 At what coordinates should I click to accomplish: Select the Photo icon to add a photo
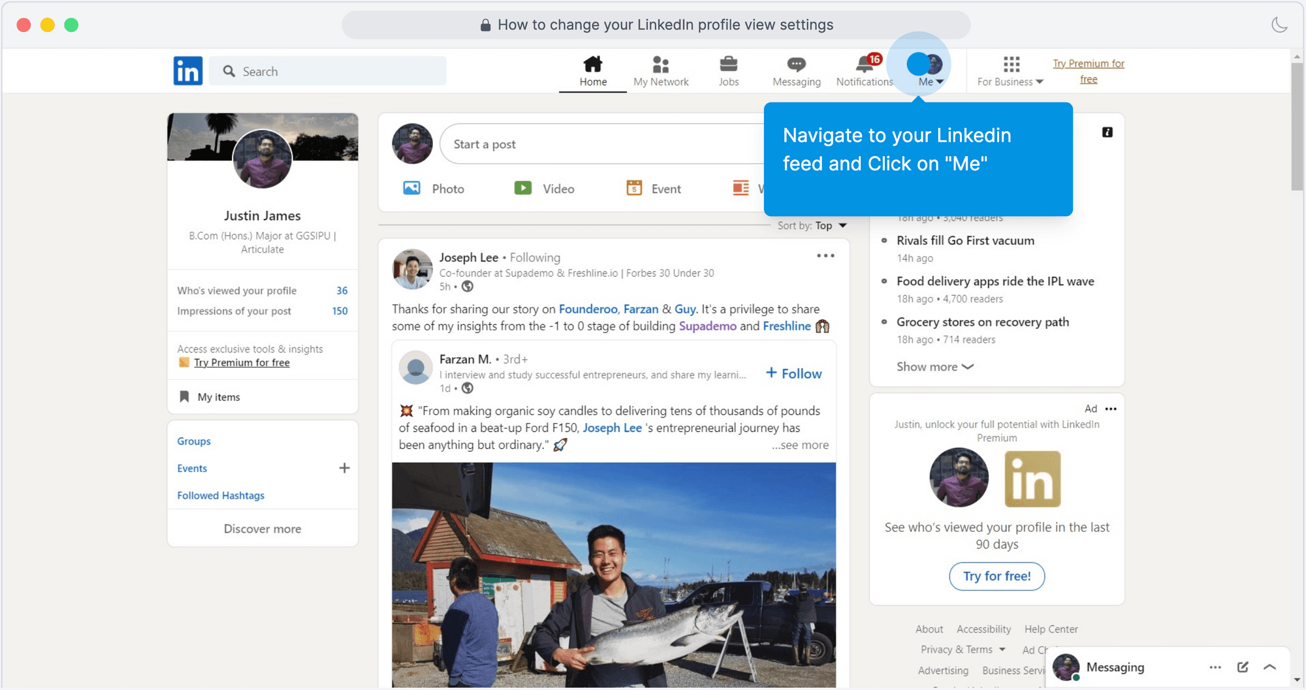[x=412, y=188]
